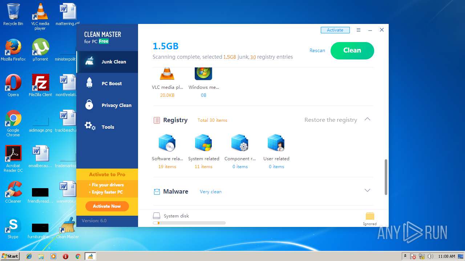Open the hamburger menu in title bar
Screen dimensions: 465x261
(359, 30)
